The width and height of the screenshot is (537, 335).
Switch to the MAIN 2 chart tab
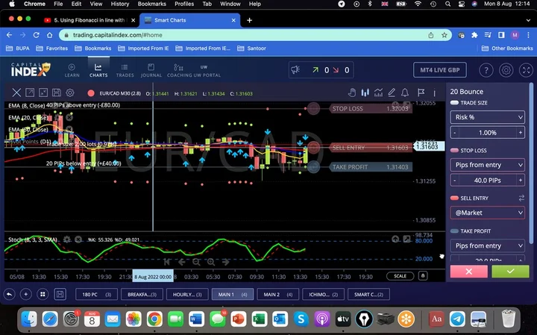[x=276, y=294]
